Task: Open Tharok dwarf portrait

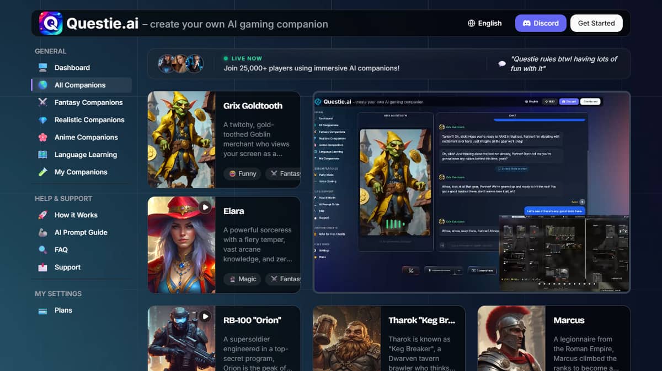Action: pyautogui.click(x=346, y=339)
